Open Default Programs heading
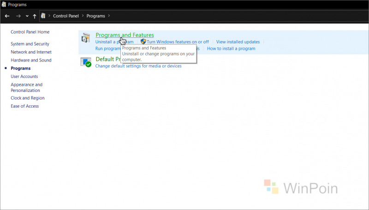369x210 pixels. 108,59
